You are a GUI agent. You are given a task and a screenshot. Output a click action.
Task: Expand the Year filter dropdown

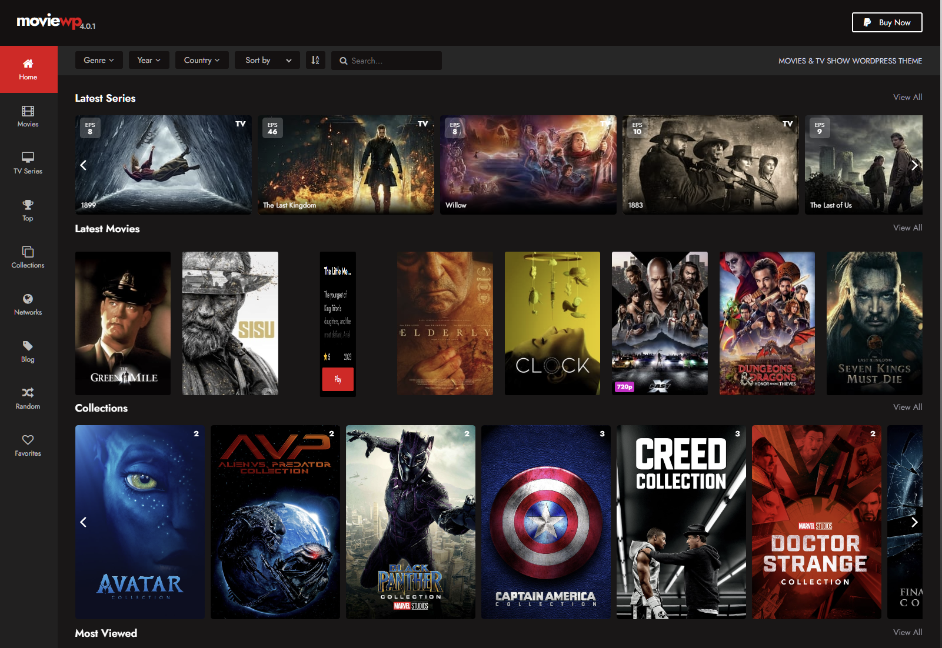pyautogui.click(x=148, y=60)
